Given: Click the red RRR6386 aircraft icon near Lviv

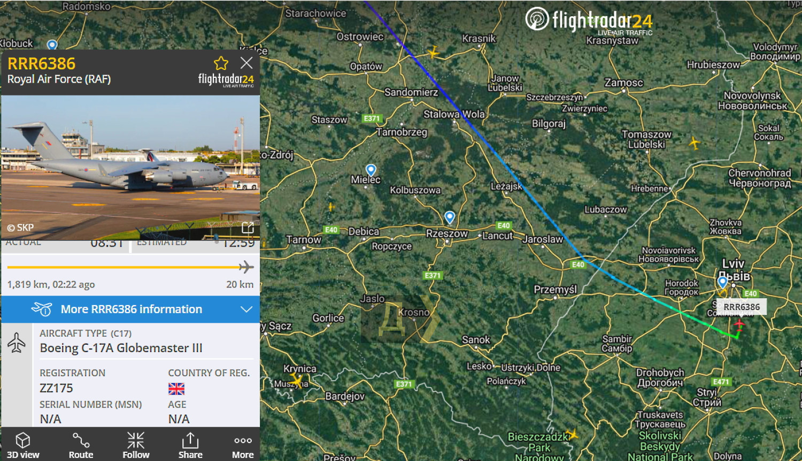Looking at the screenshot, I should [x=739, y=325].
